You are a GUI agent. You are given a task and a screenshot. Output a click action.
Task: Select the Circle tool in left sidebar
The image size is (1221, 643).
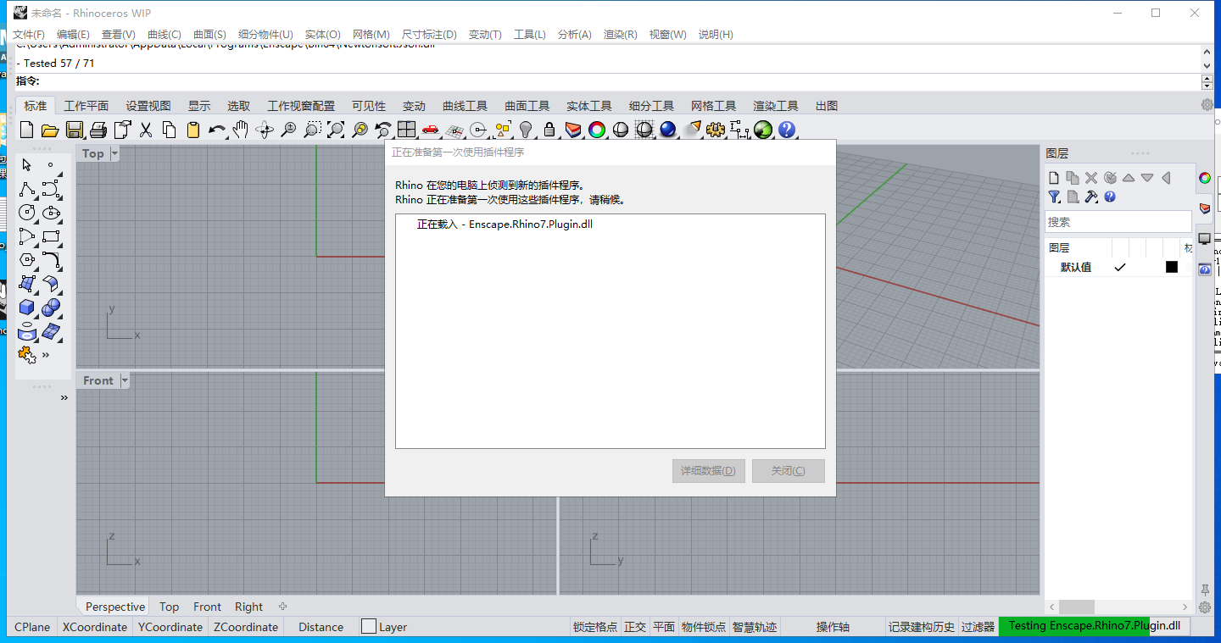27,213
